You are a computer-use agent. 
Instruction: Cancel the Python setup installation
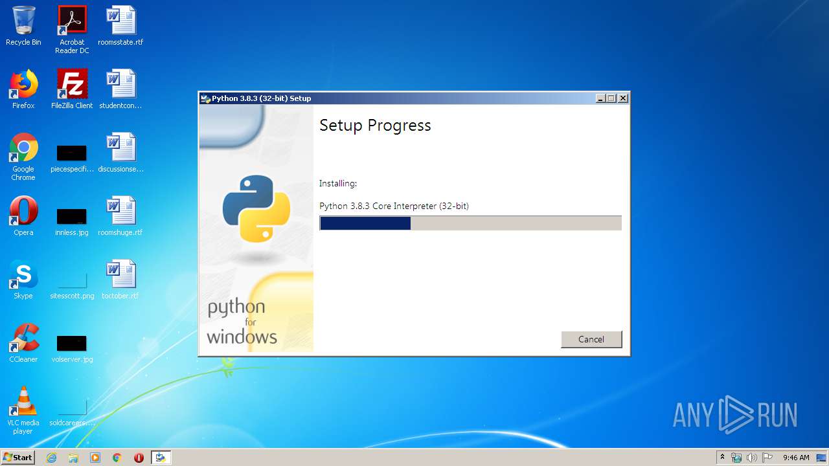point(591,339)
